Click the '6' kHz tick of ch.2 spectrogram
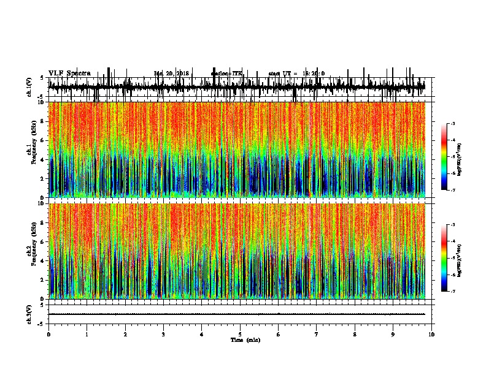The height and width of the screenshot is (375, 486). click(43, 242)
